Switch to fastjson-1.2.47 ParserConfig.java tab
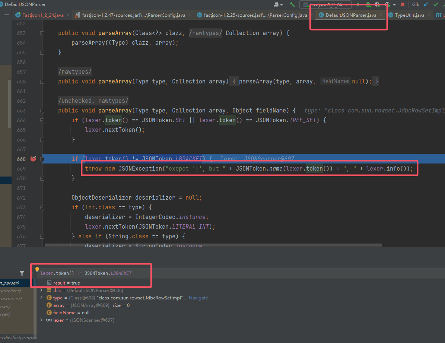Viewport: 445px width, 343px height. point(133,15)
